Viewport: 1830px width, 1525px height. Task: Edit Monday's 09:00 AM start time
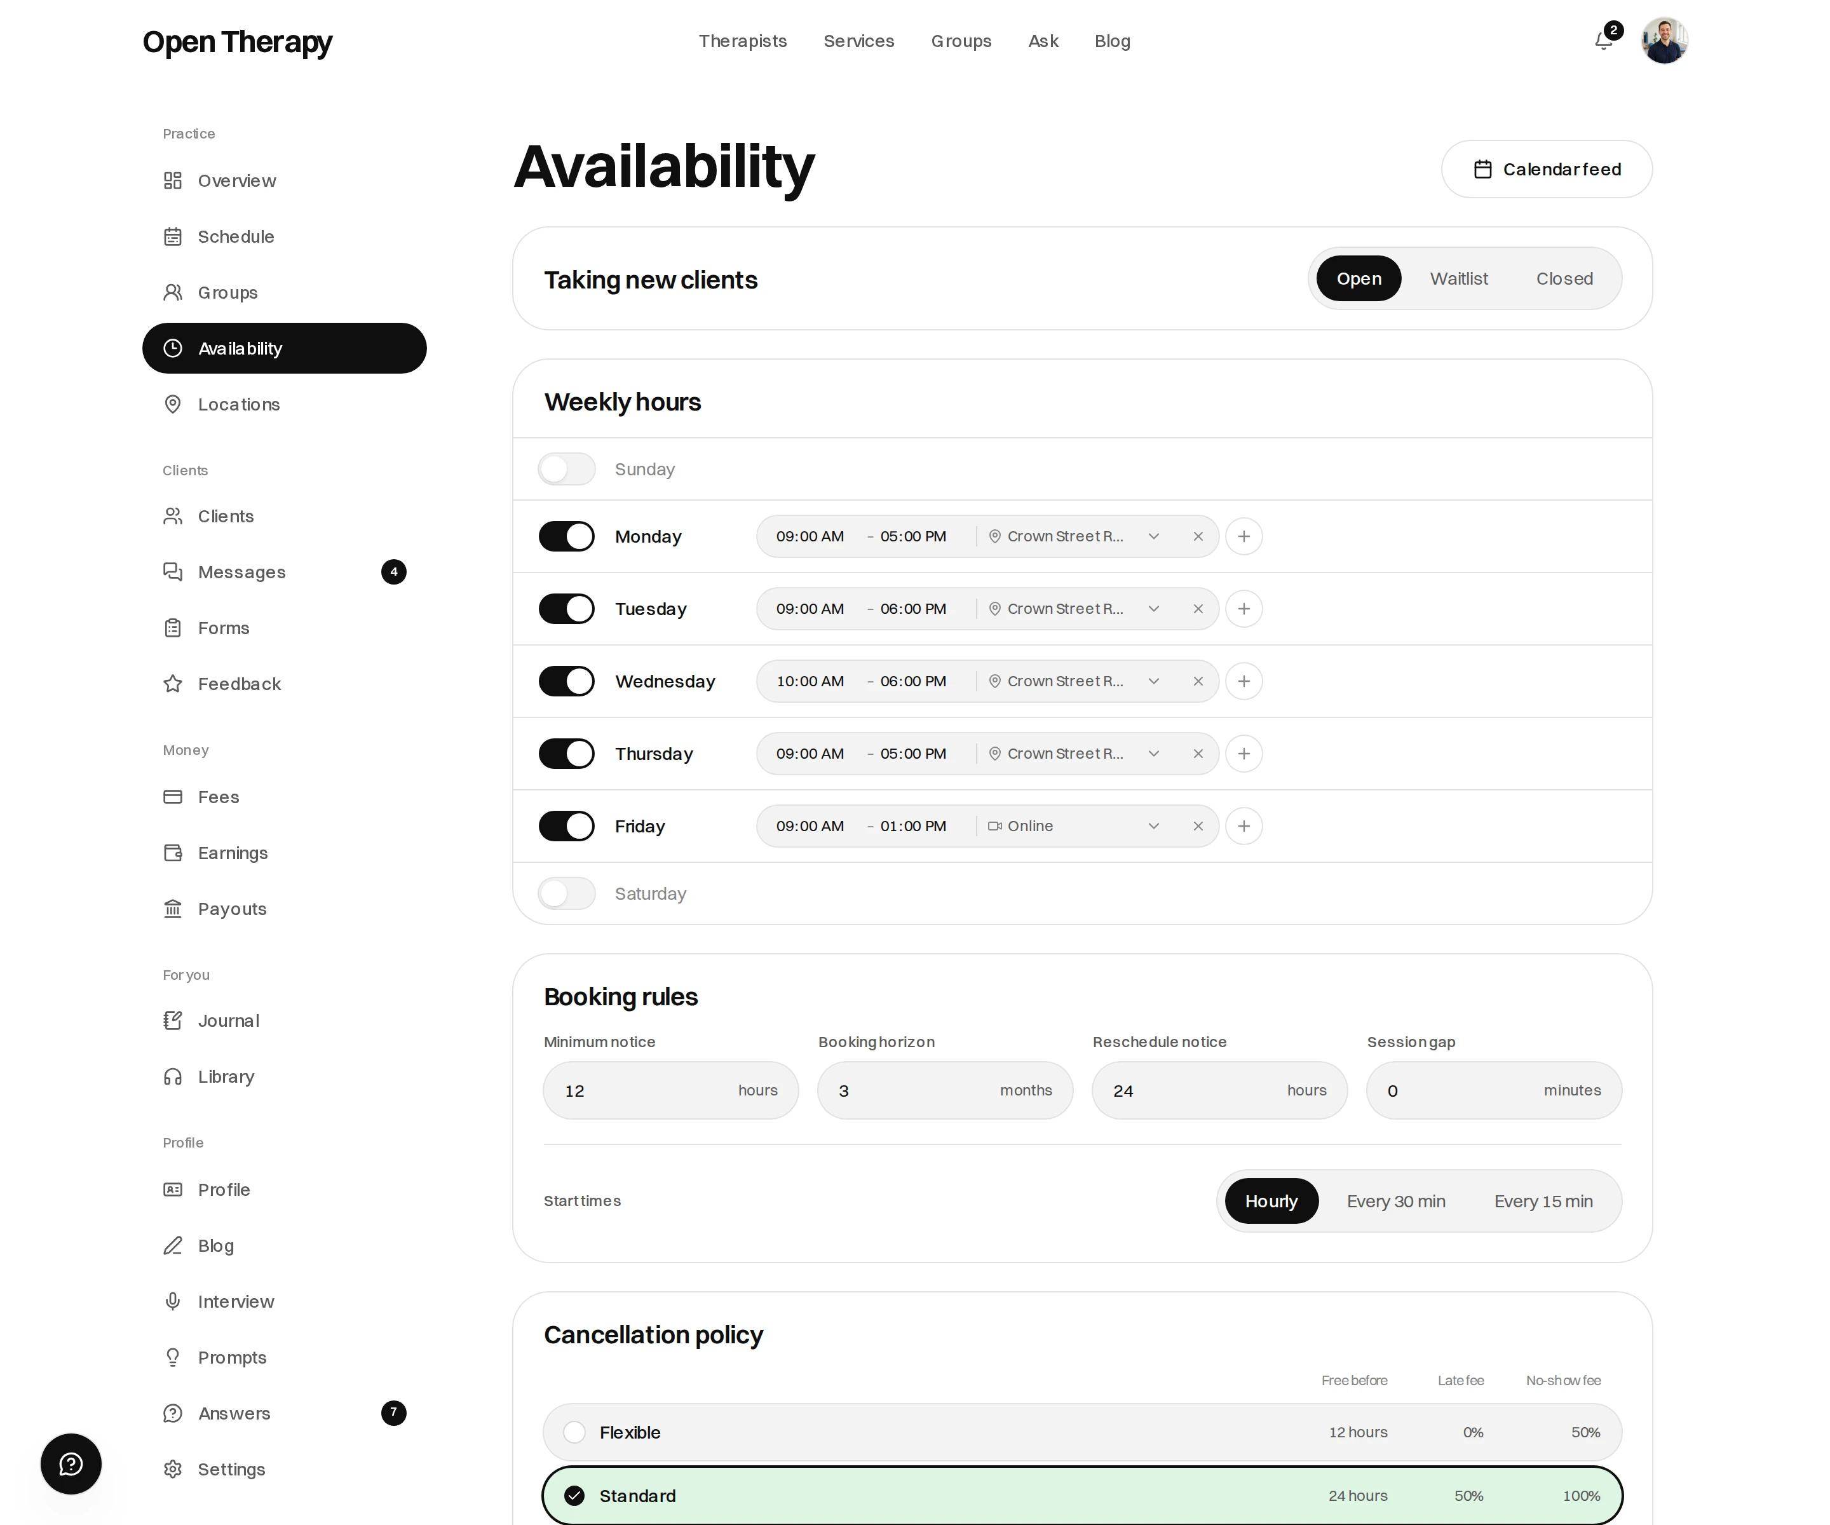(810, 536)
